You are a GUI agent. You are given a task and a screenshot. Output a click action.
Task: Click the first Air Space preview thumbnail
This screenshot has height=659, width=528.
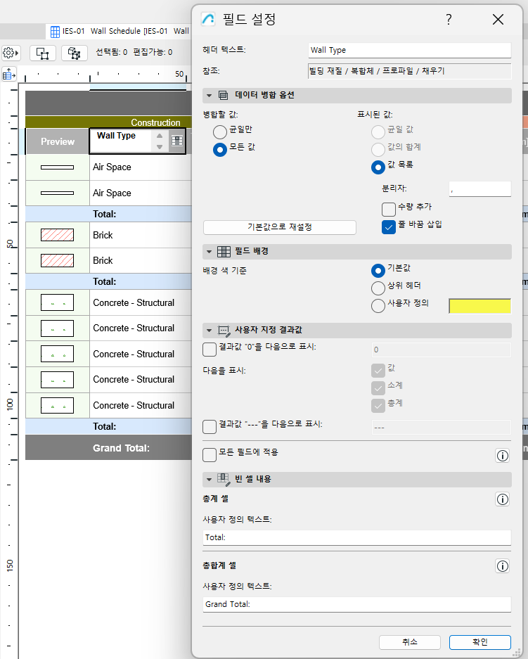57,167
